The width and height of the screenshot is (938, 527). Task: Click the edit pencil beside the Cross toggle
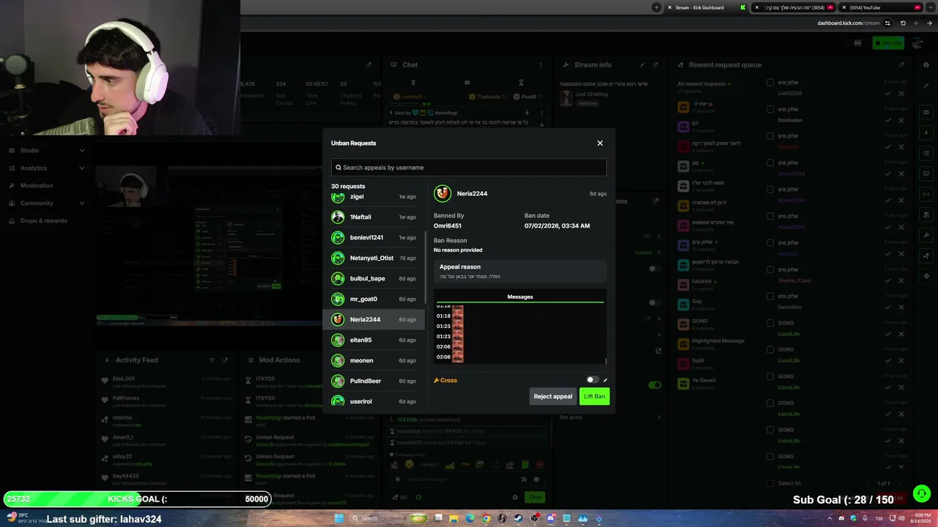[605, 381]
